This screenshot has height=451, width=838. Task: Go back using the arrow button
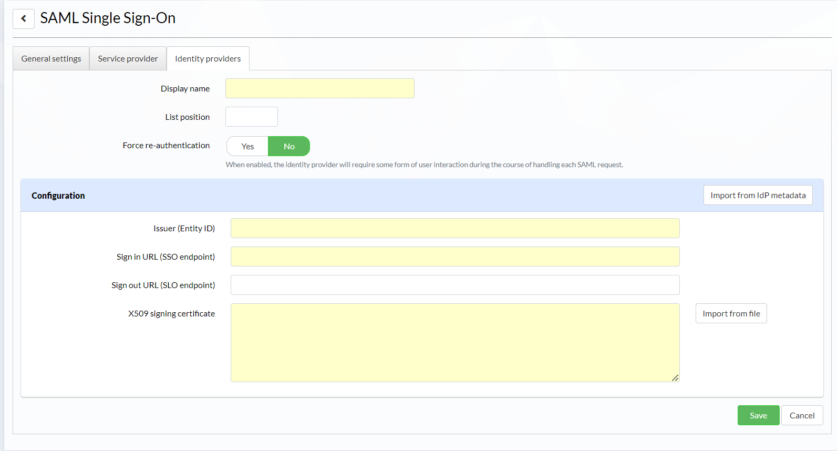pyautogui.click(x=24, y=18)
